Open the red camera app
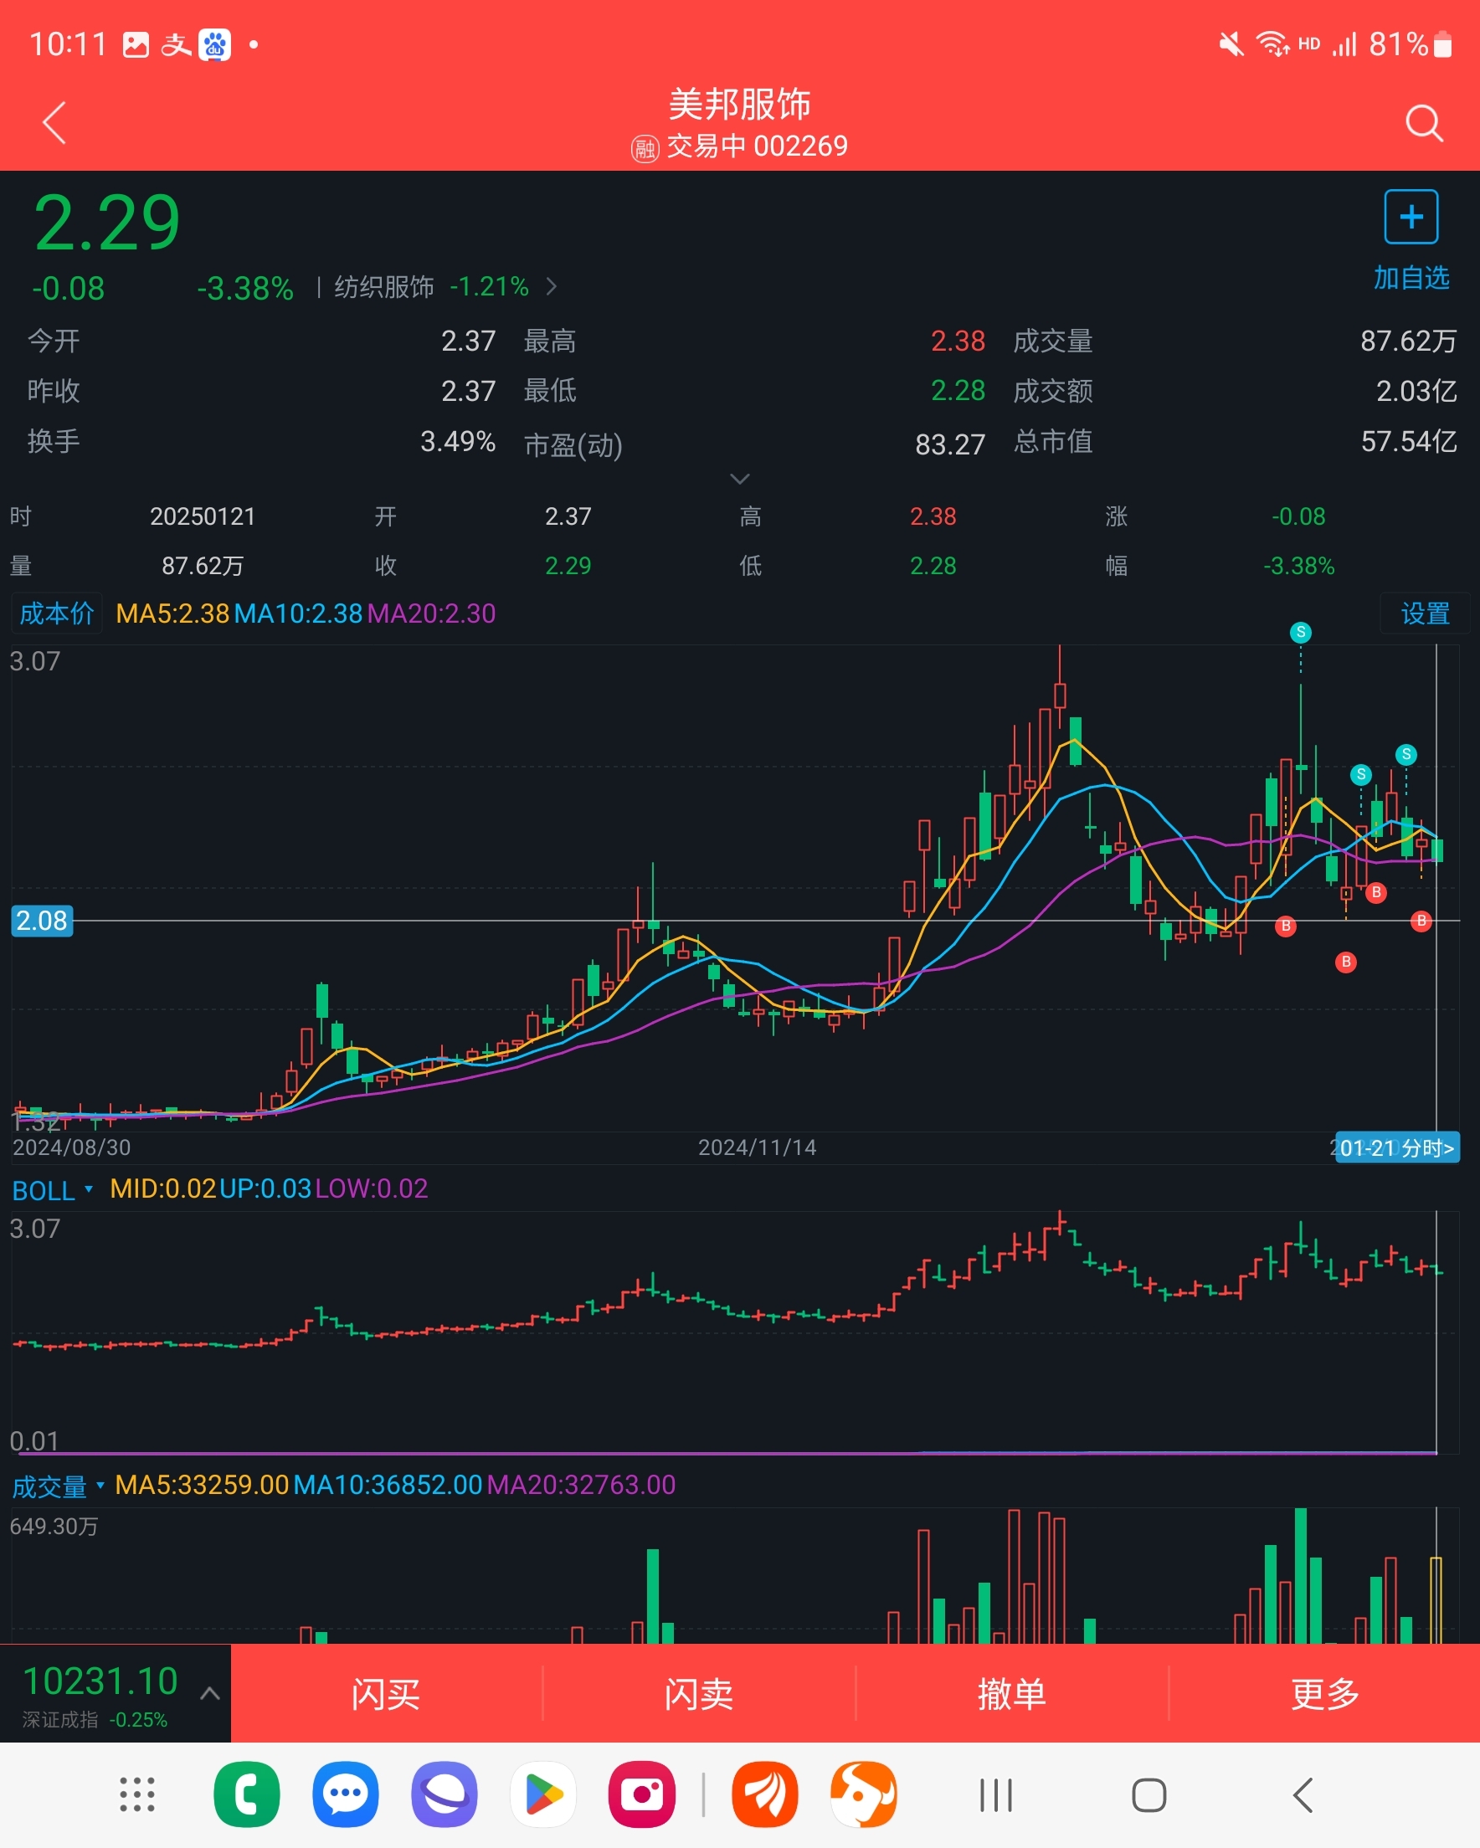 click(642, 1794)
